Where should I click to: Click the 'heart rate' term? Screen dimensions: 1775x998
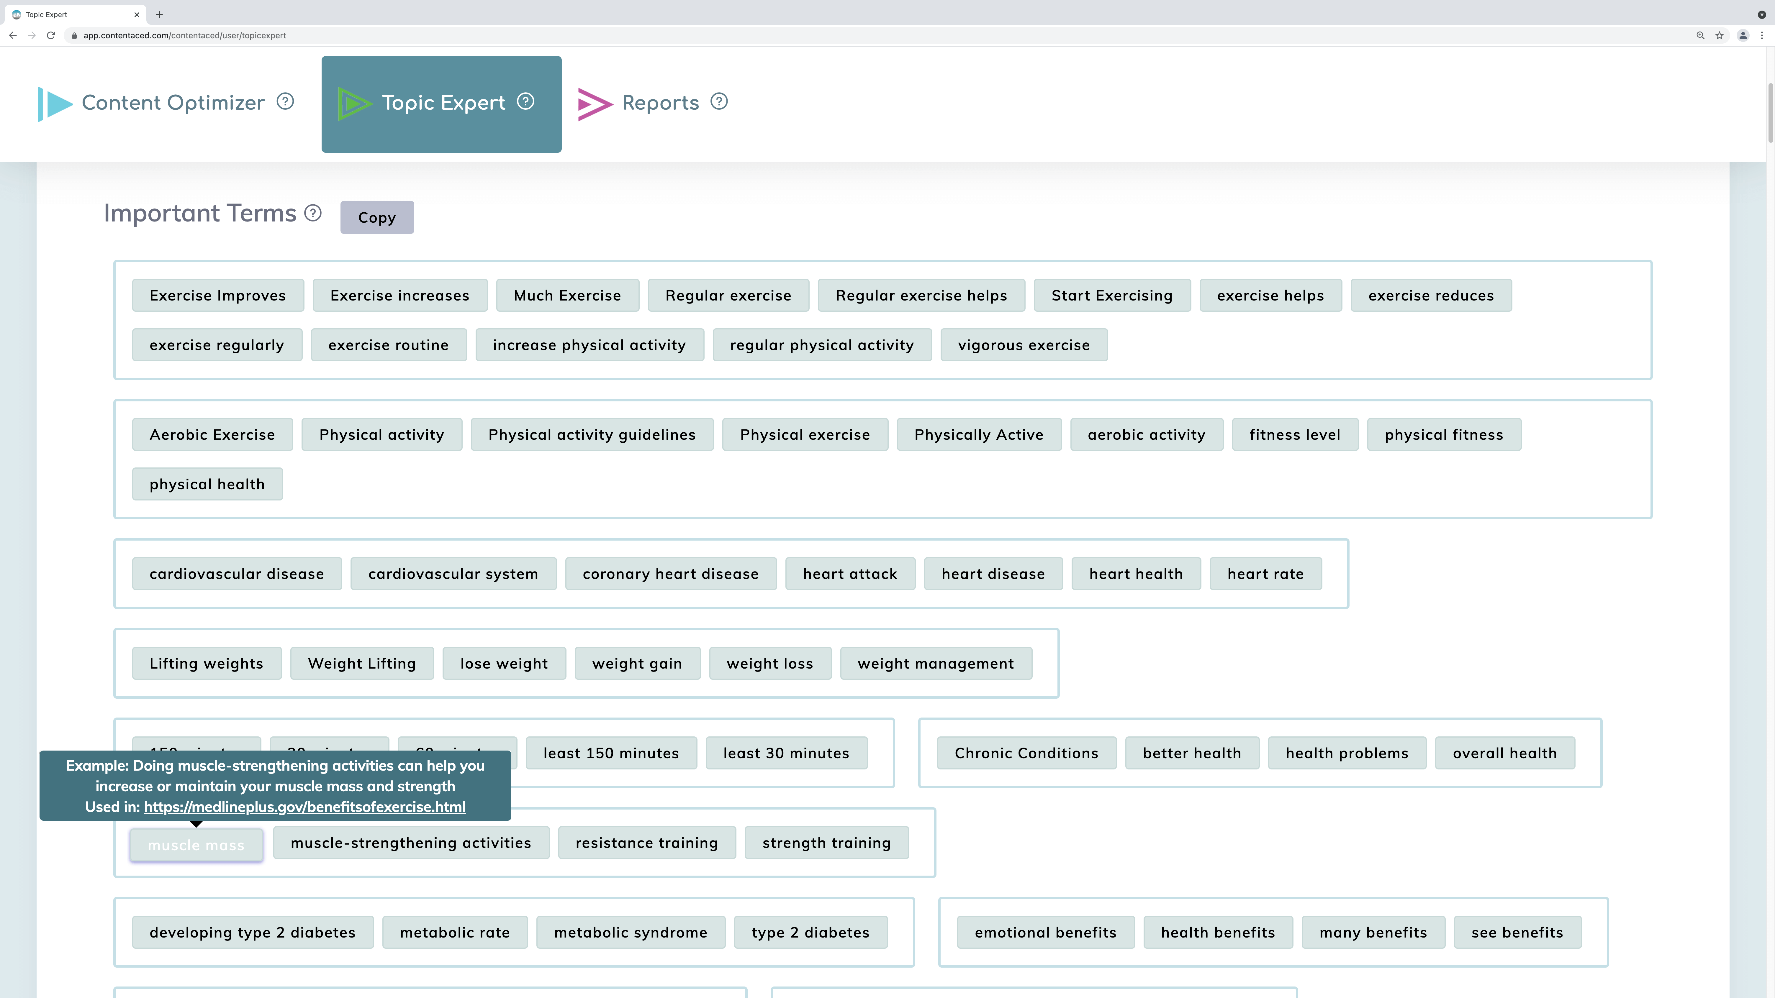(x=1266, y=574)
